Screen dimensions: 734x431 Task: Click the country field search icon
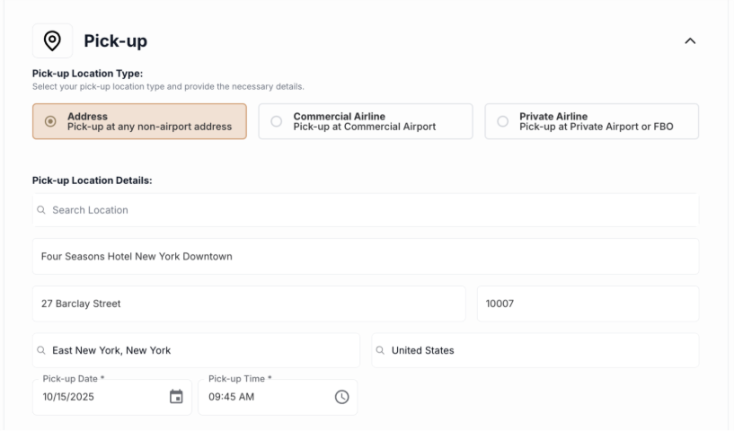pyautogui.click(x=381, y=350)
